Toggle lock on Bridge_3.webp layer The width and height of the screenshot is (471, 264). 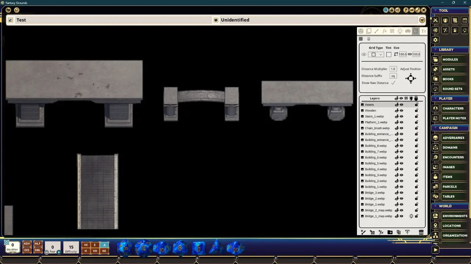(416, 192)
